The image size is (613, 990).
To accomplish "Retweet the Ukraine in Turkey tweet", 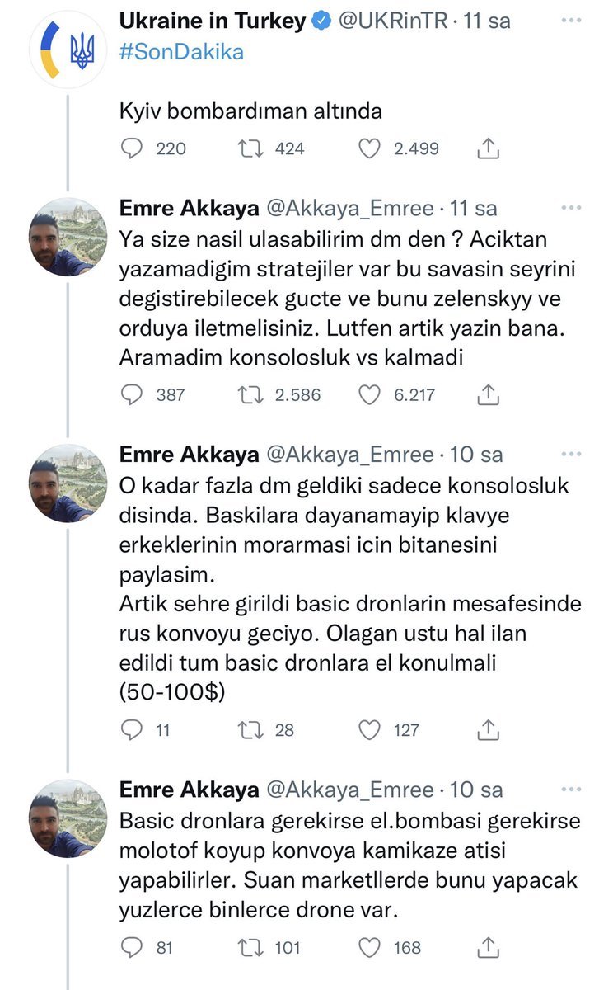I will (248, 148).
